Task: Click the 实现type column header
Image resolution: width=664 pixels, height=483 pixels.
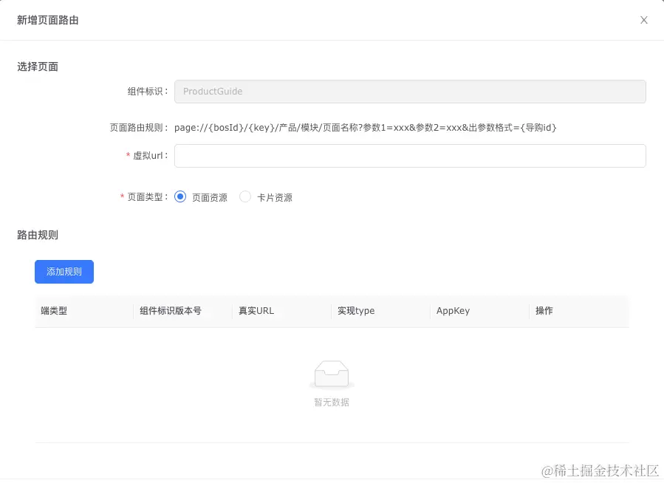Action: pos(355,310)
